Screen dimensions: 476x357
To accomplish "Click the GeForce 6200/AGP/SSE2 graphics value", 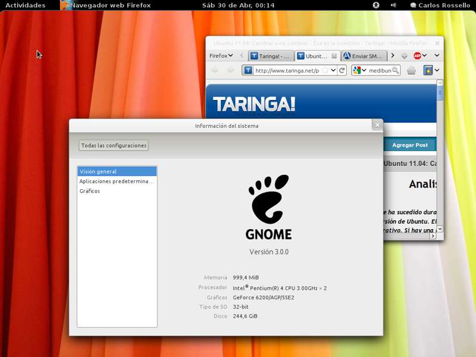I will point(264,297).
